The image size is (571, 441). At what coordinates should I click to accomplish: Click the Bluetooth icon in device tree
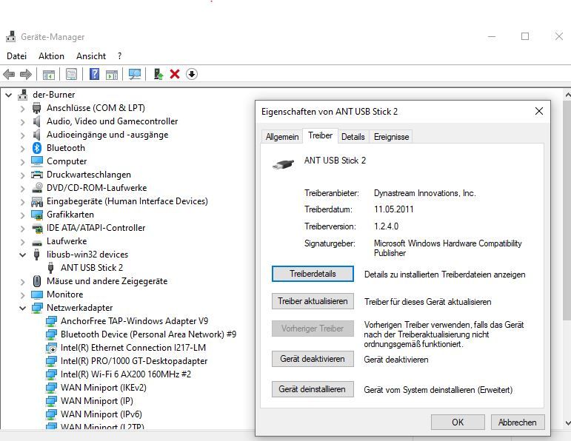[x=37, y=148]
